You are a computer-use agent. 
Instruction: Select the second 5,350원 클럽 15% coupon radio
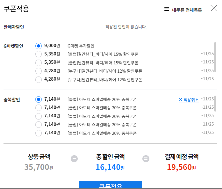39,62
